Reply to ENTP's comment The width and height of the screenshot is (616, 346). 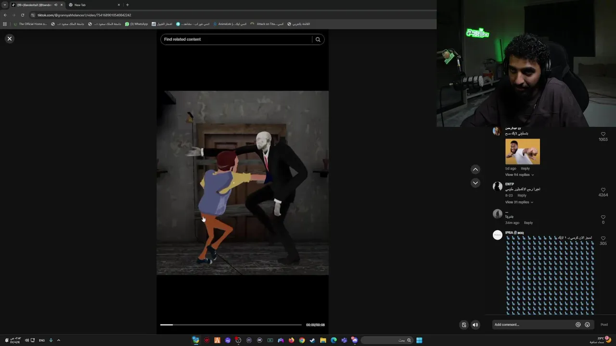point(522,196)
